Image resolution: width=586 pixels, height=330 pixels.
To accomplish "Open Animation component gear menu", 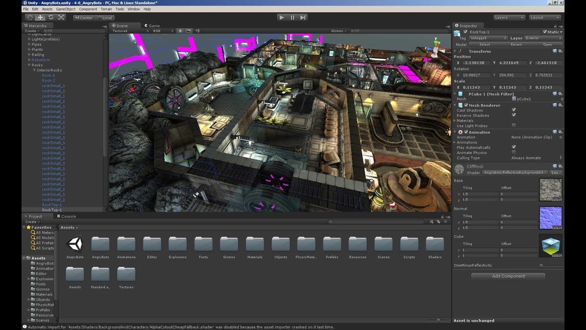I will click(560, 132).
